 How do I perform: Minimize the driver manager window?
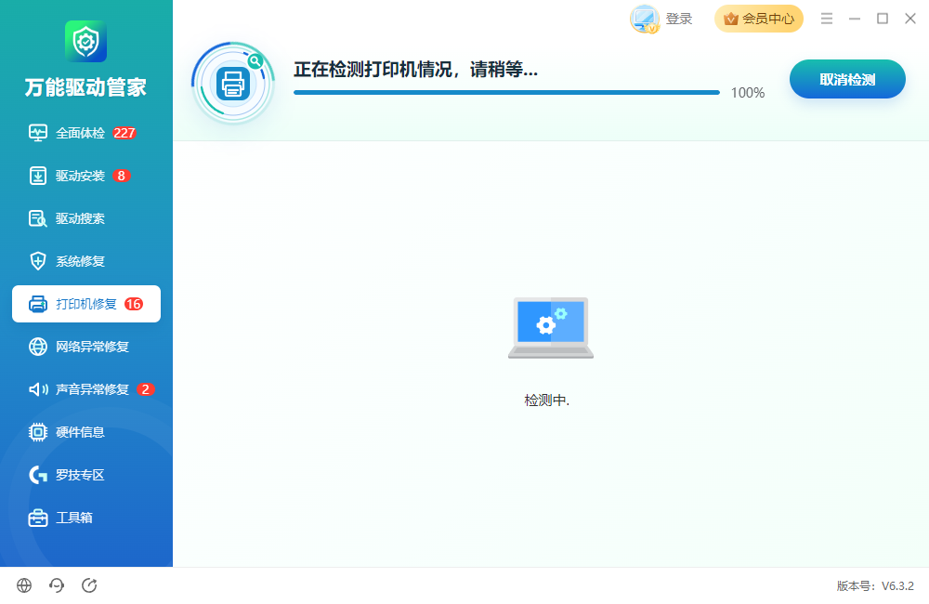(x=855, y=19)
